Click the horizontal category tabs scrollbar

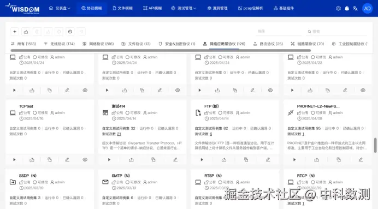[x=161, y=51]
